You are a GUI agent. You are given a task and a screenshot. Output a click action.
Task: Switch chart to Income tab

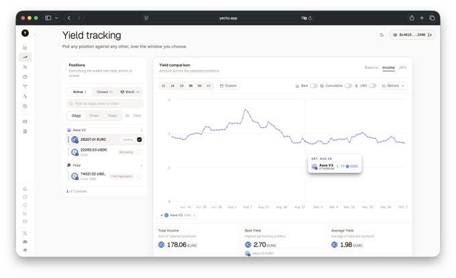(x=388, y=68)
